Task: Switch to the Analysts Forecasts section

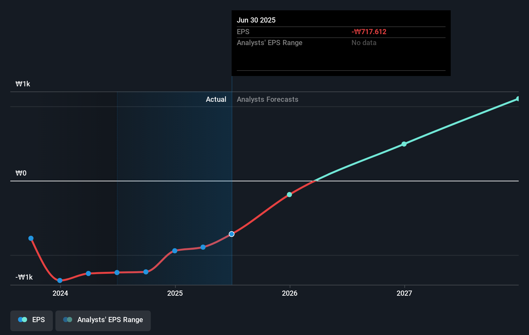Action: tap(267, 99)
